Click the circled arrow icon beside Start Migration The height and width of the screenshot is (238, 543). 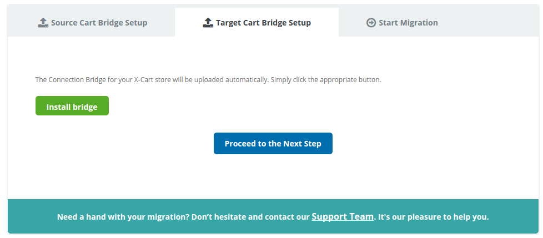(x=371, y=23)
